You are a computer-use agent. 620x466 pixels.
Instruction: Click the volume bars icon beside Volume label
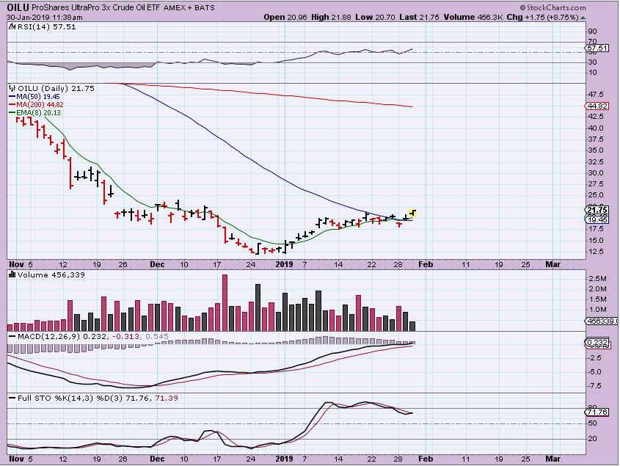tap(12, 274)
